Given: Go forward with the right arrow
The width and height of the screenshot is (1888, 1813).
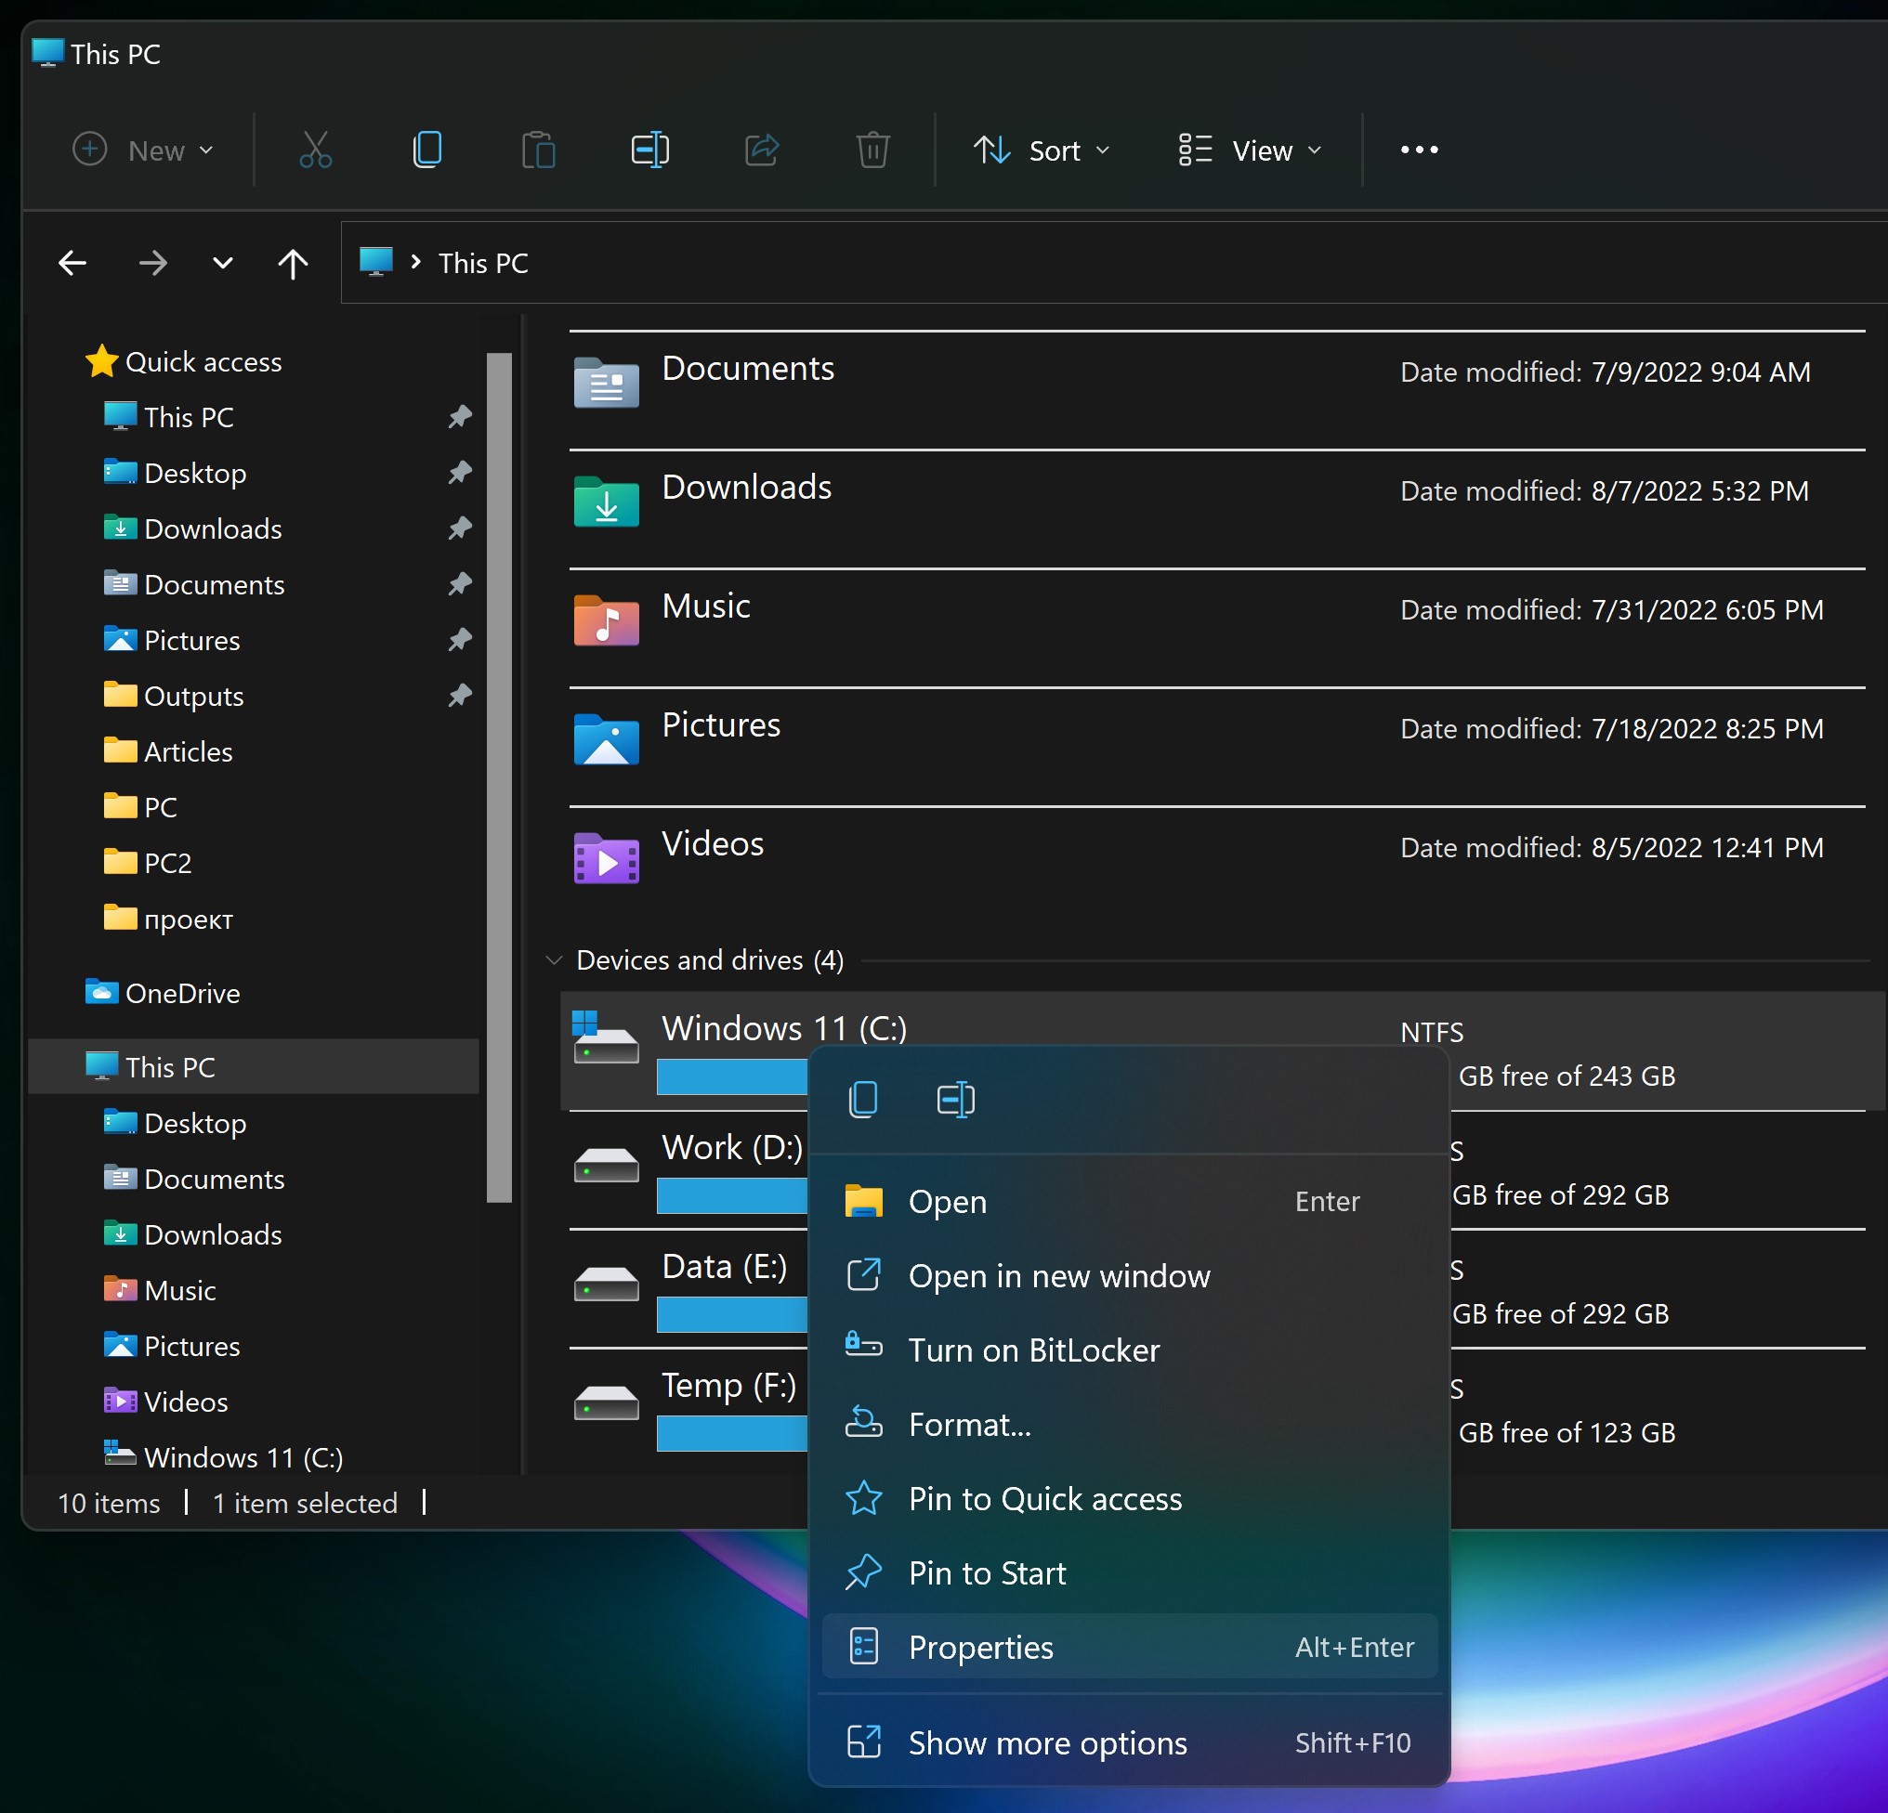Looking at the screenshot, I should [x=152, y=263].
